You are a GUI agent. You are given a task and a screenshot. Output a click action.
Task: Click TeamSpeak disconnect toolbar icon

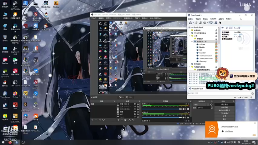[196, 23]
